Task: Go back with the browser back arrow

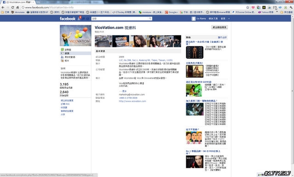Action: click(3, 7)
